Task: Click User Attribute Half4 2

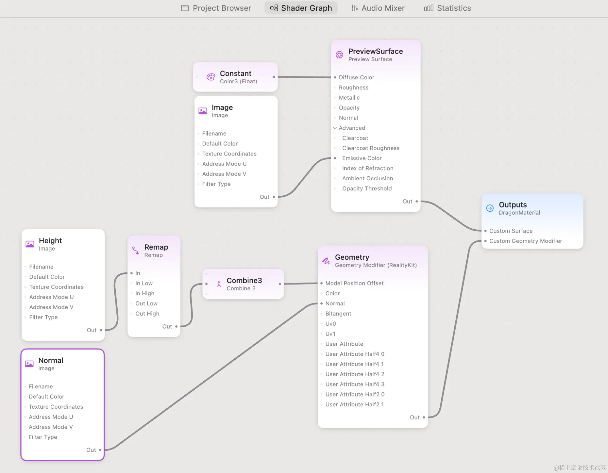Action: [x=355, y=374]
